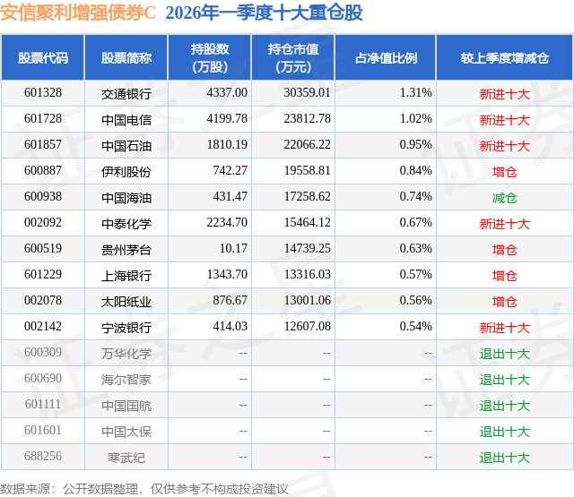
Task: Click share count 10.17
Action: point(233,249)
